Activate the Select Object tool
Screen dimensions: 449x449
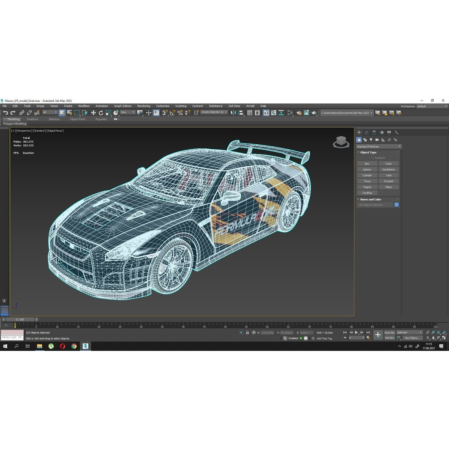[62, 113]
